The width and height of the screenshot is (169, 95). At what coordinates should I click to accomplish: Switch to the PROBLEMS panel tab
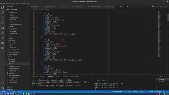[x=35, y=77]
